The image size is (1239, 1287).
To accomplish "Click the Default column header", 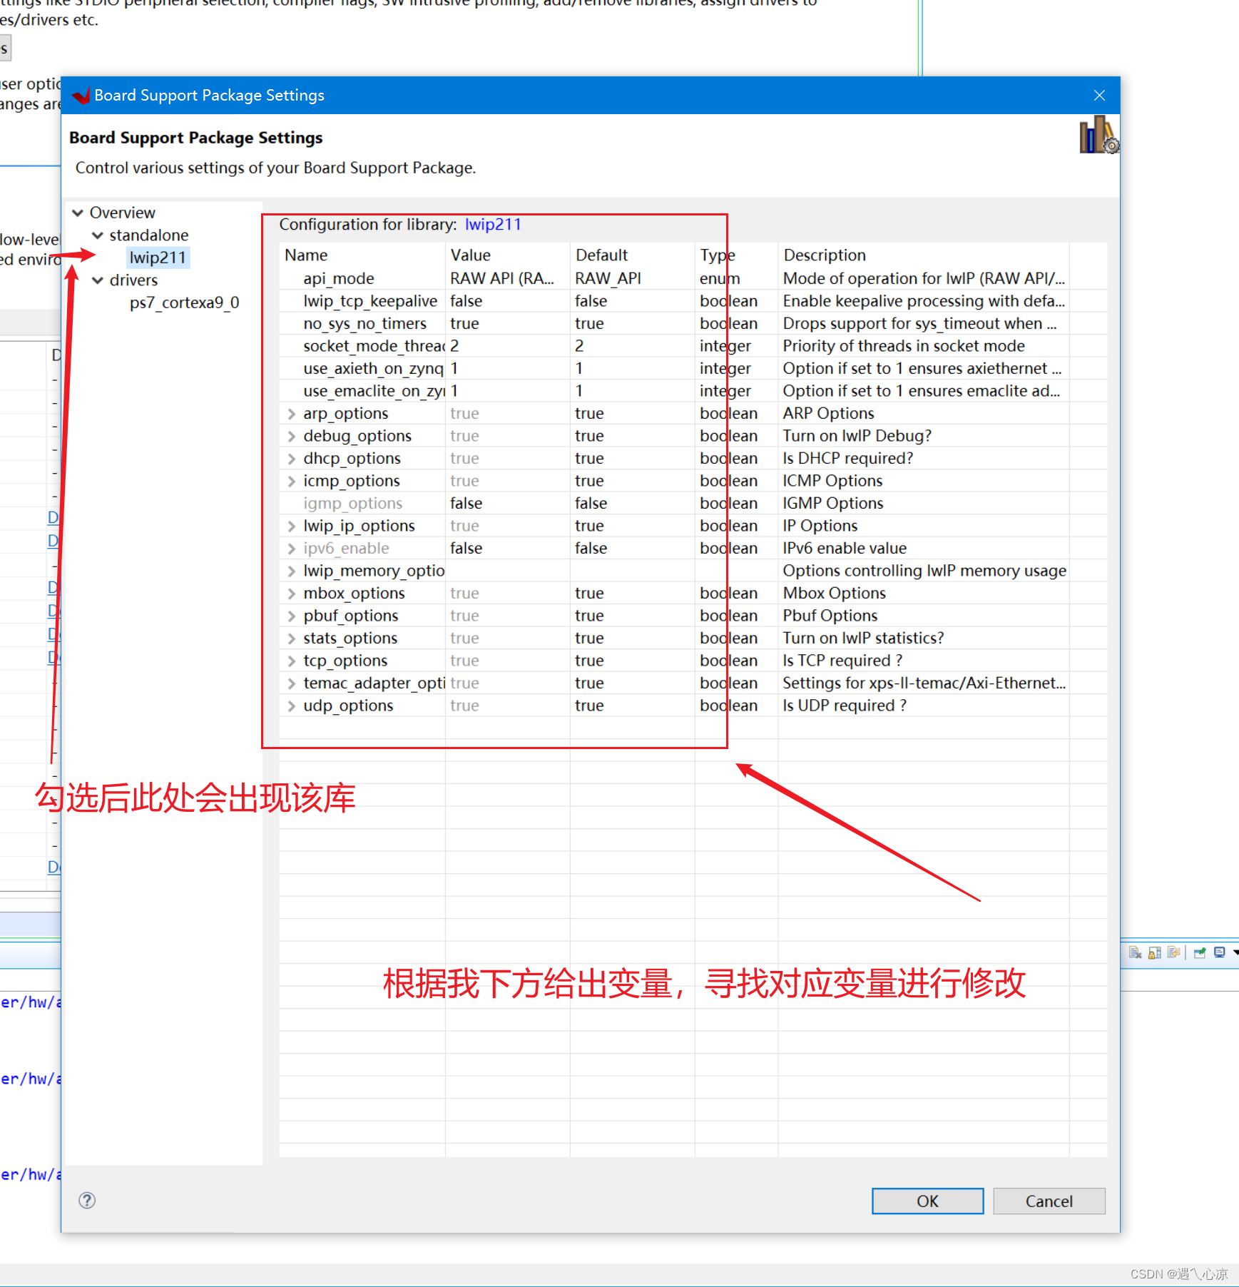I will coord(633,255).
